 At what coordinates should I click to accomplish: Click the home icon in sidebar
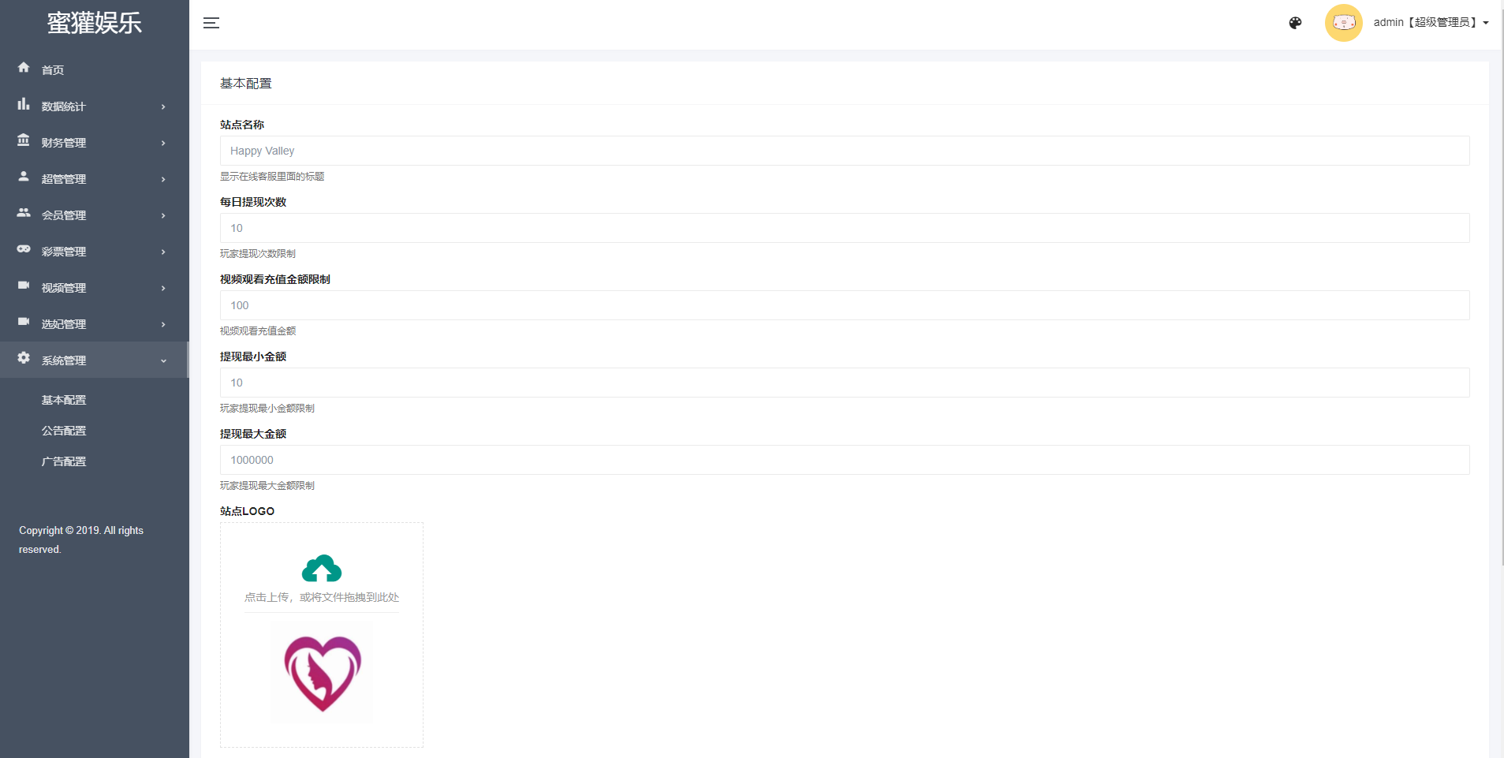tap(24, 68)
